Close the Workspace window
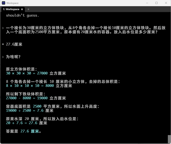Screen dimensions: 171x144 tap(166, 3)
